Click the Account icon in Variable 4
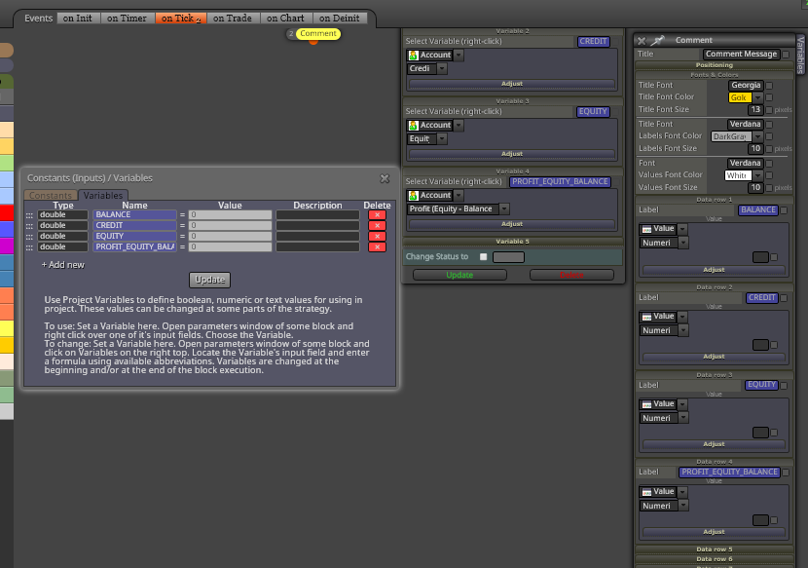Image resolution: width=808 pixels, height=568 pixels. [x=414, y=196]
